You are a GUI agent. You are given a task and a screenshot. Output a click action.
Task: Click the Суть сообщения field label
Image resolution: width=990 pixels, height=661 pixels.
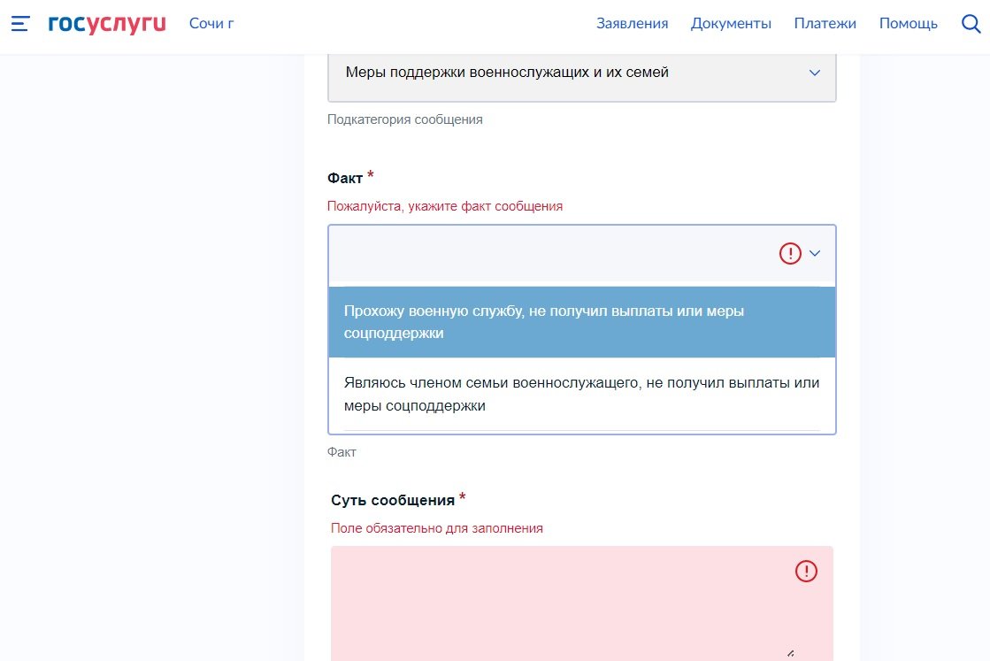pyautogui.click(x=393, y=501)
